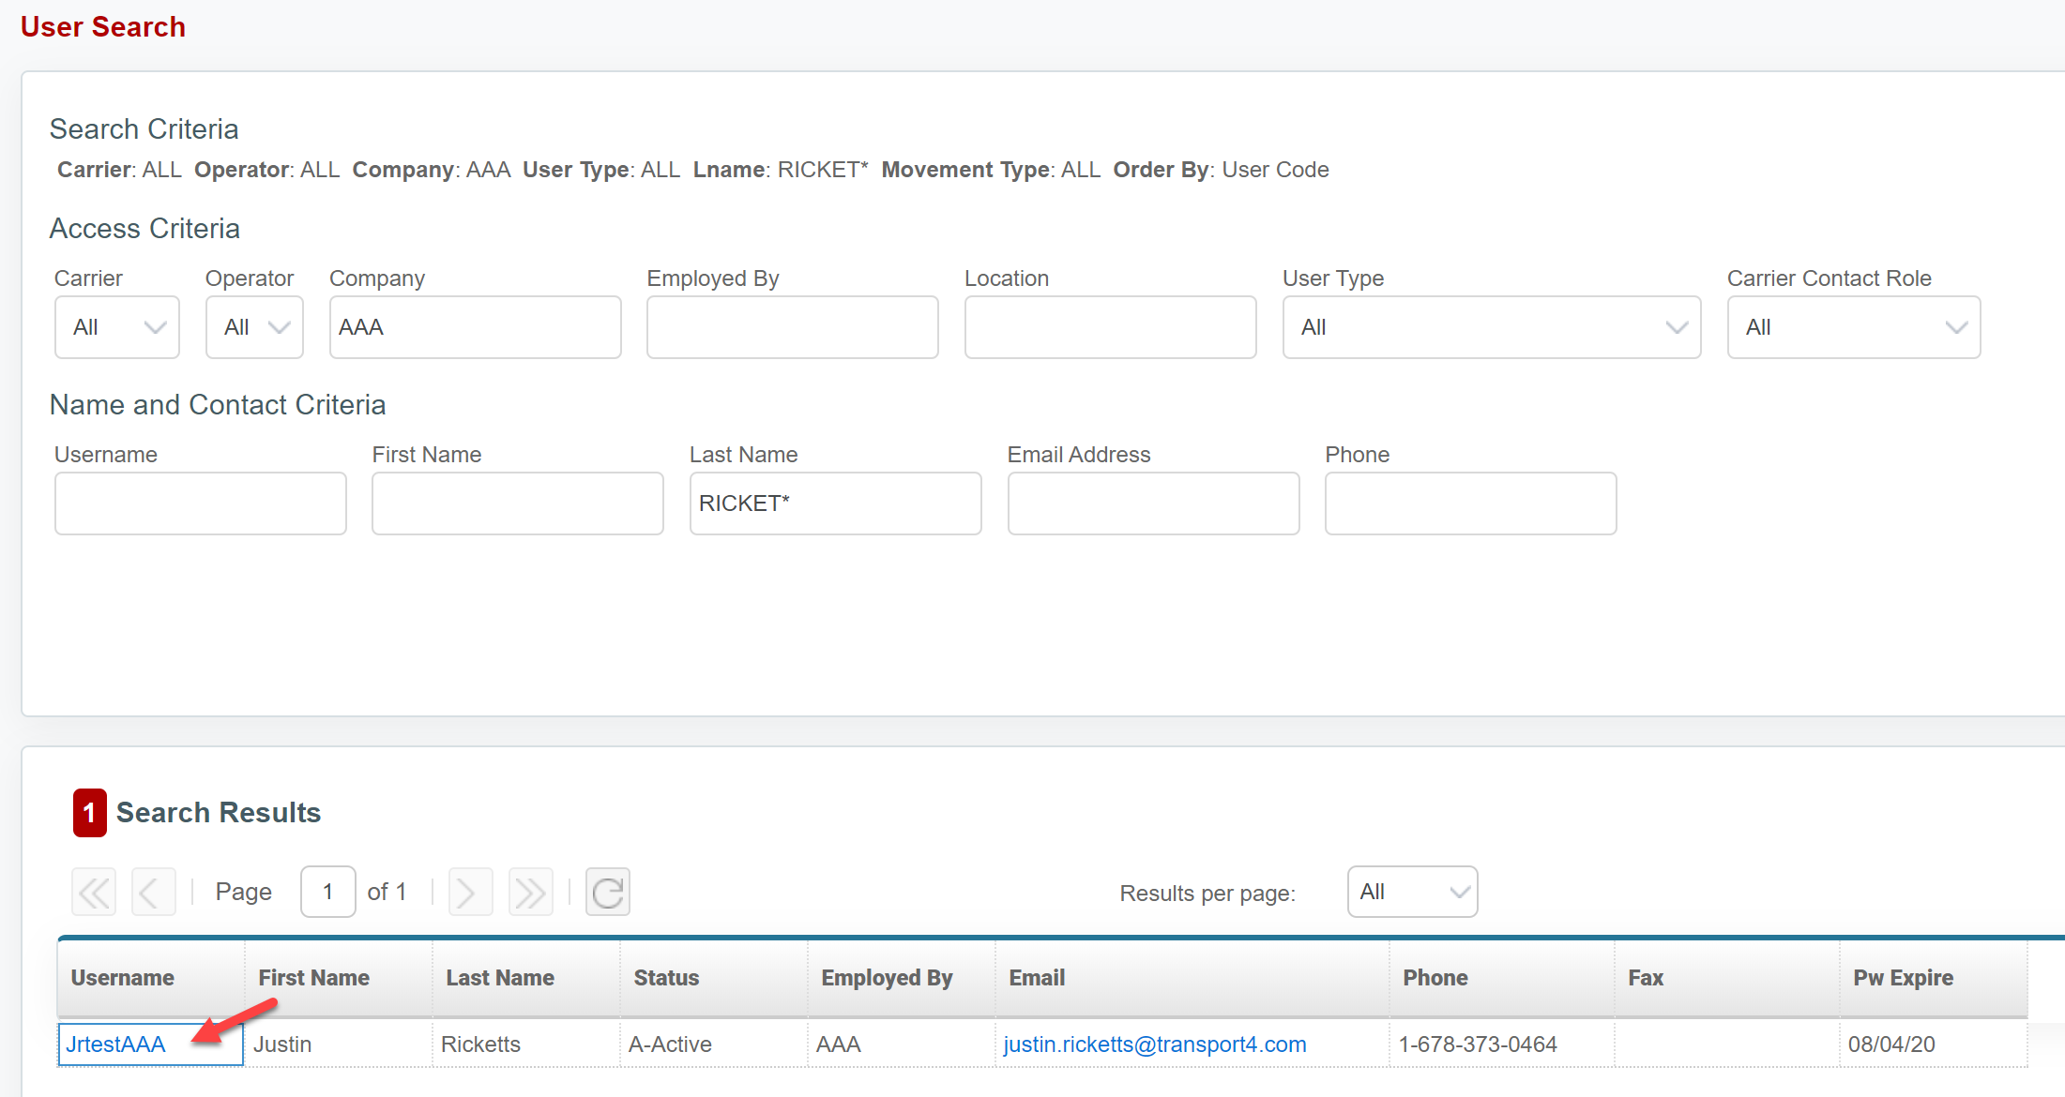This screenshot has height=1097, width=2065.
Task: Go to first page of results
Action: 94,892
